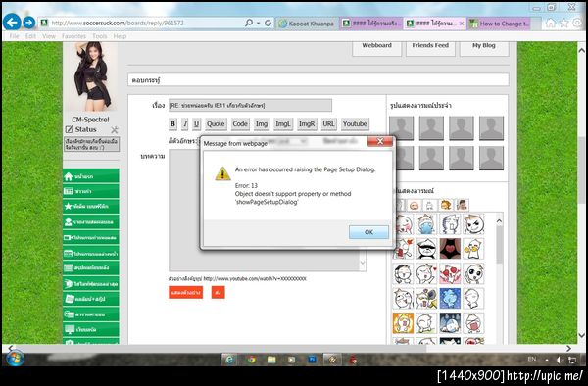Open the Windows Start orb
The height and width of the screenshot is (386, 588).
tap(15, 359)
